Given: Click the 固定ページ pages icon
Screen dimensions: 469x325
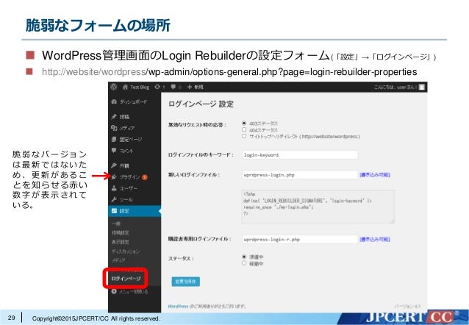Looking at the screenshot, I should click(114, 139).
